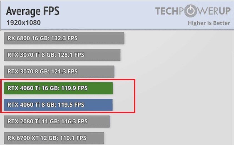Screen dimensions: 234x145
Task: Click the green RTX 4060 Ti 16 GB bar
Action: tap(58, 88)
